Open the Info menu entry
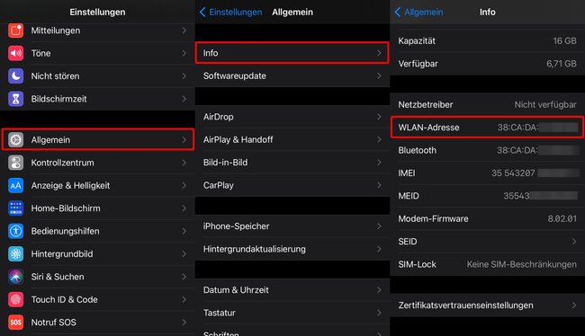The height and width of the screenshot is (336, 585). click(292, 53)
